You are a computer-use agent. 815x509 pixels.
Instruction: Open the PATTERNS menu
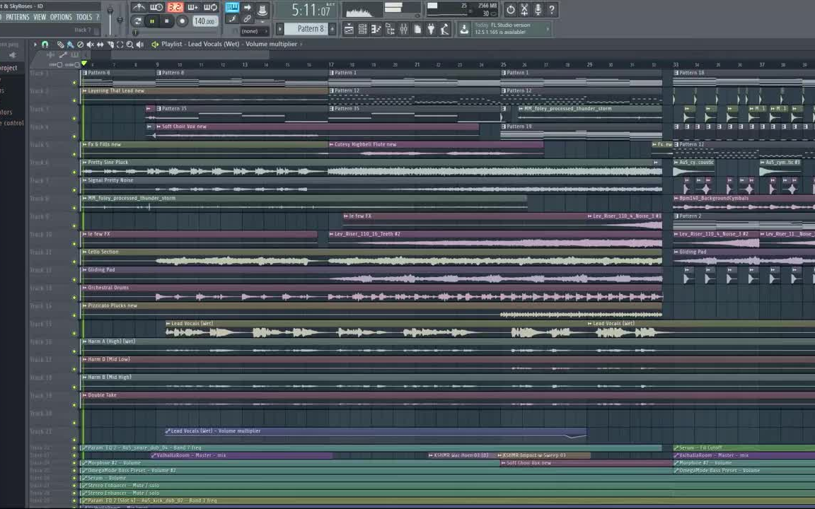click(18, 17)
